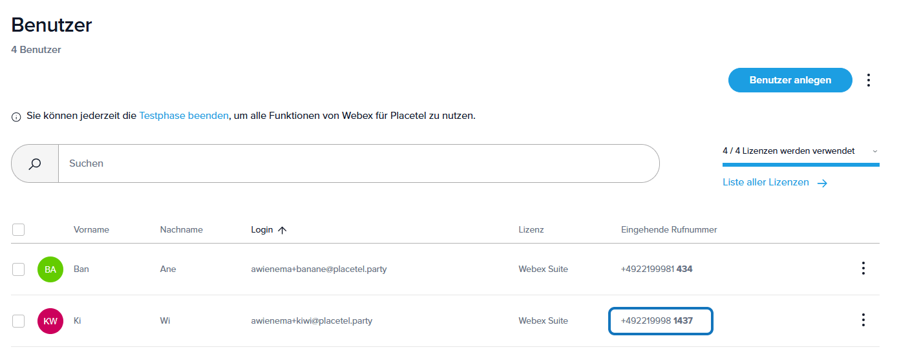Expand the 4 / 4 Lizenzen werden verwendet dropdown
Screen dimensions: 910x356
(875, 151)
